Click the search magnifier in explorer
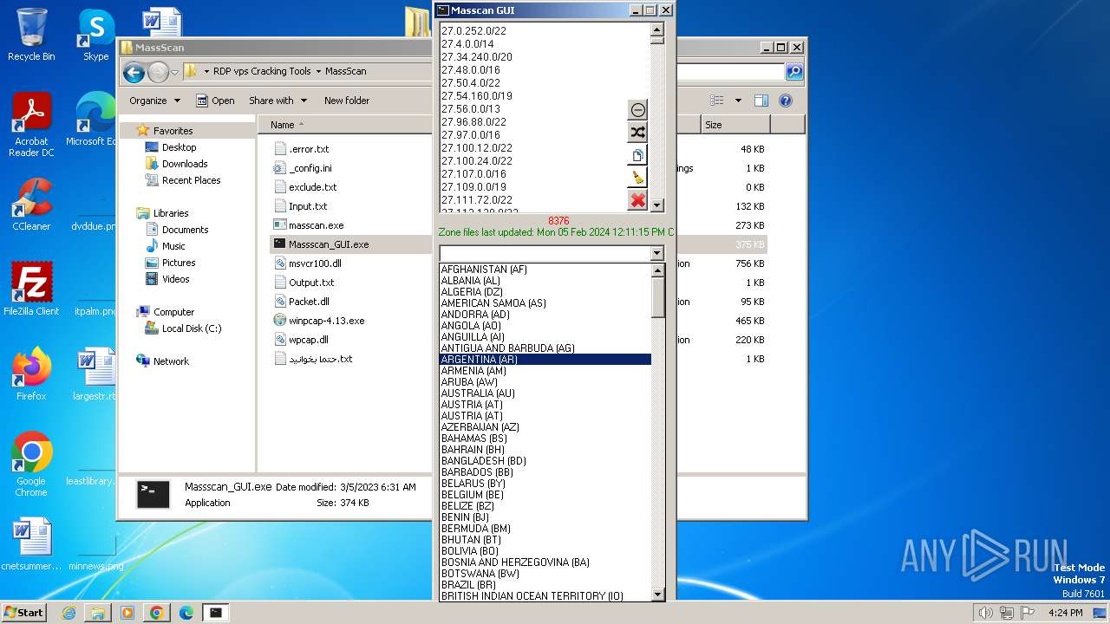This screenshot has width=1110, height=624. 793,72
